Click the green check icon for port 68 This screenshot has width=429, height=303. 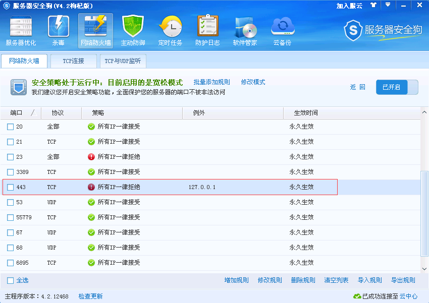click(x=91, y=248)
